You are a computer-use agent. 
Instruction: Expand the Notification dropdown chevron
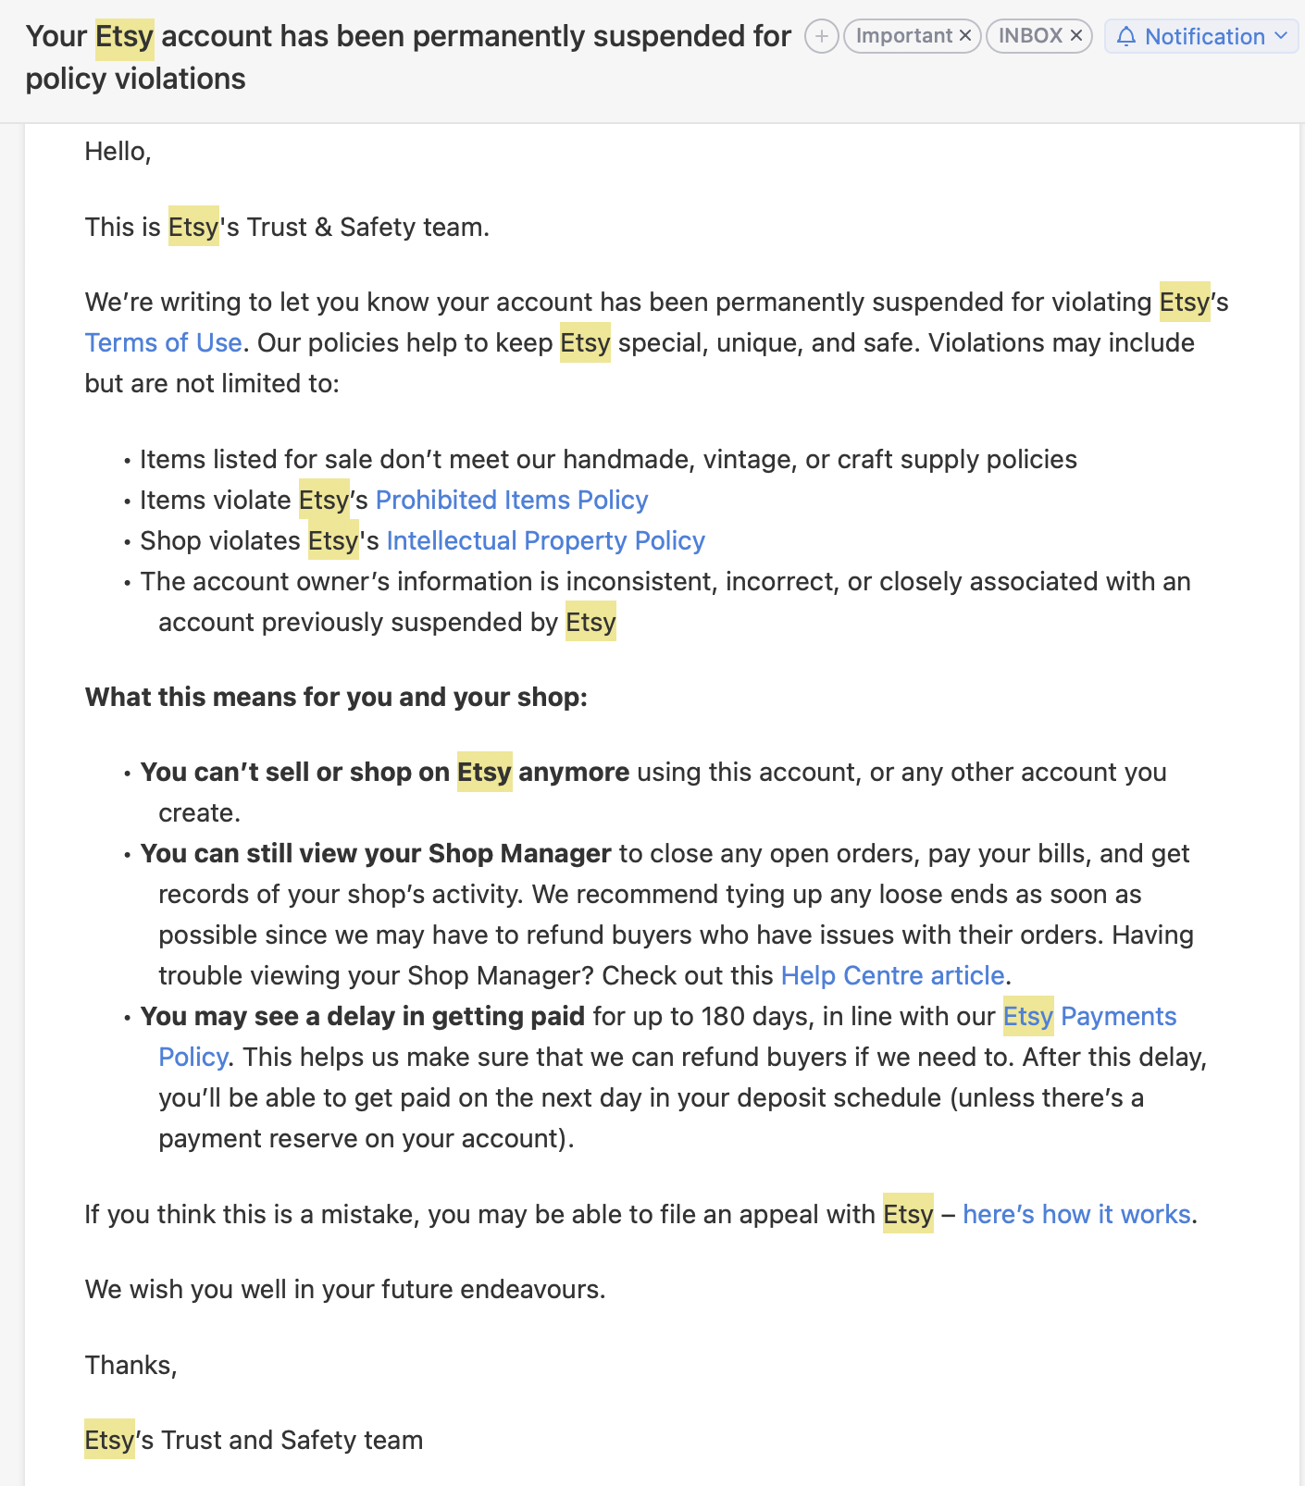coord(1281,36)
